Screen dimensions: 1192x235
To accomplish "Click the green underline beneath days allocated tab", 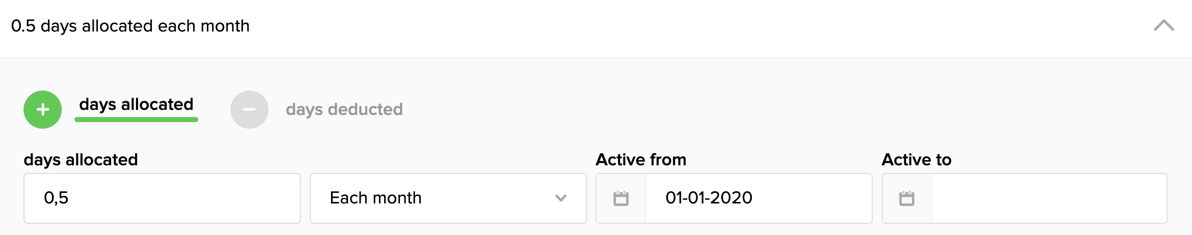I will pyautogui.click(x=136, y=120).
